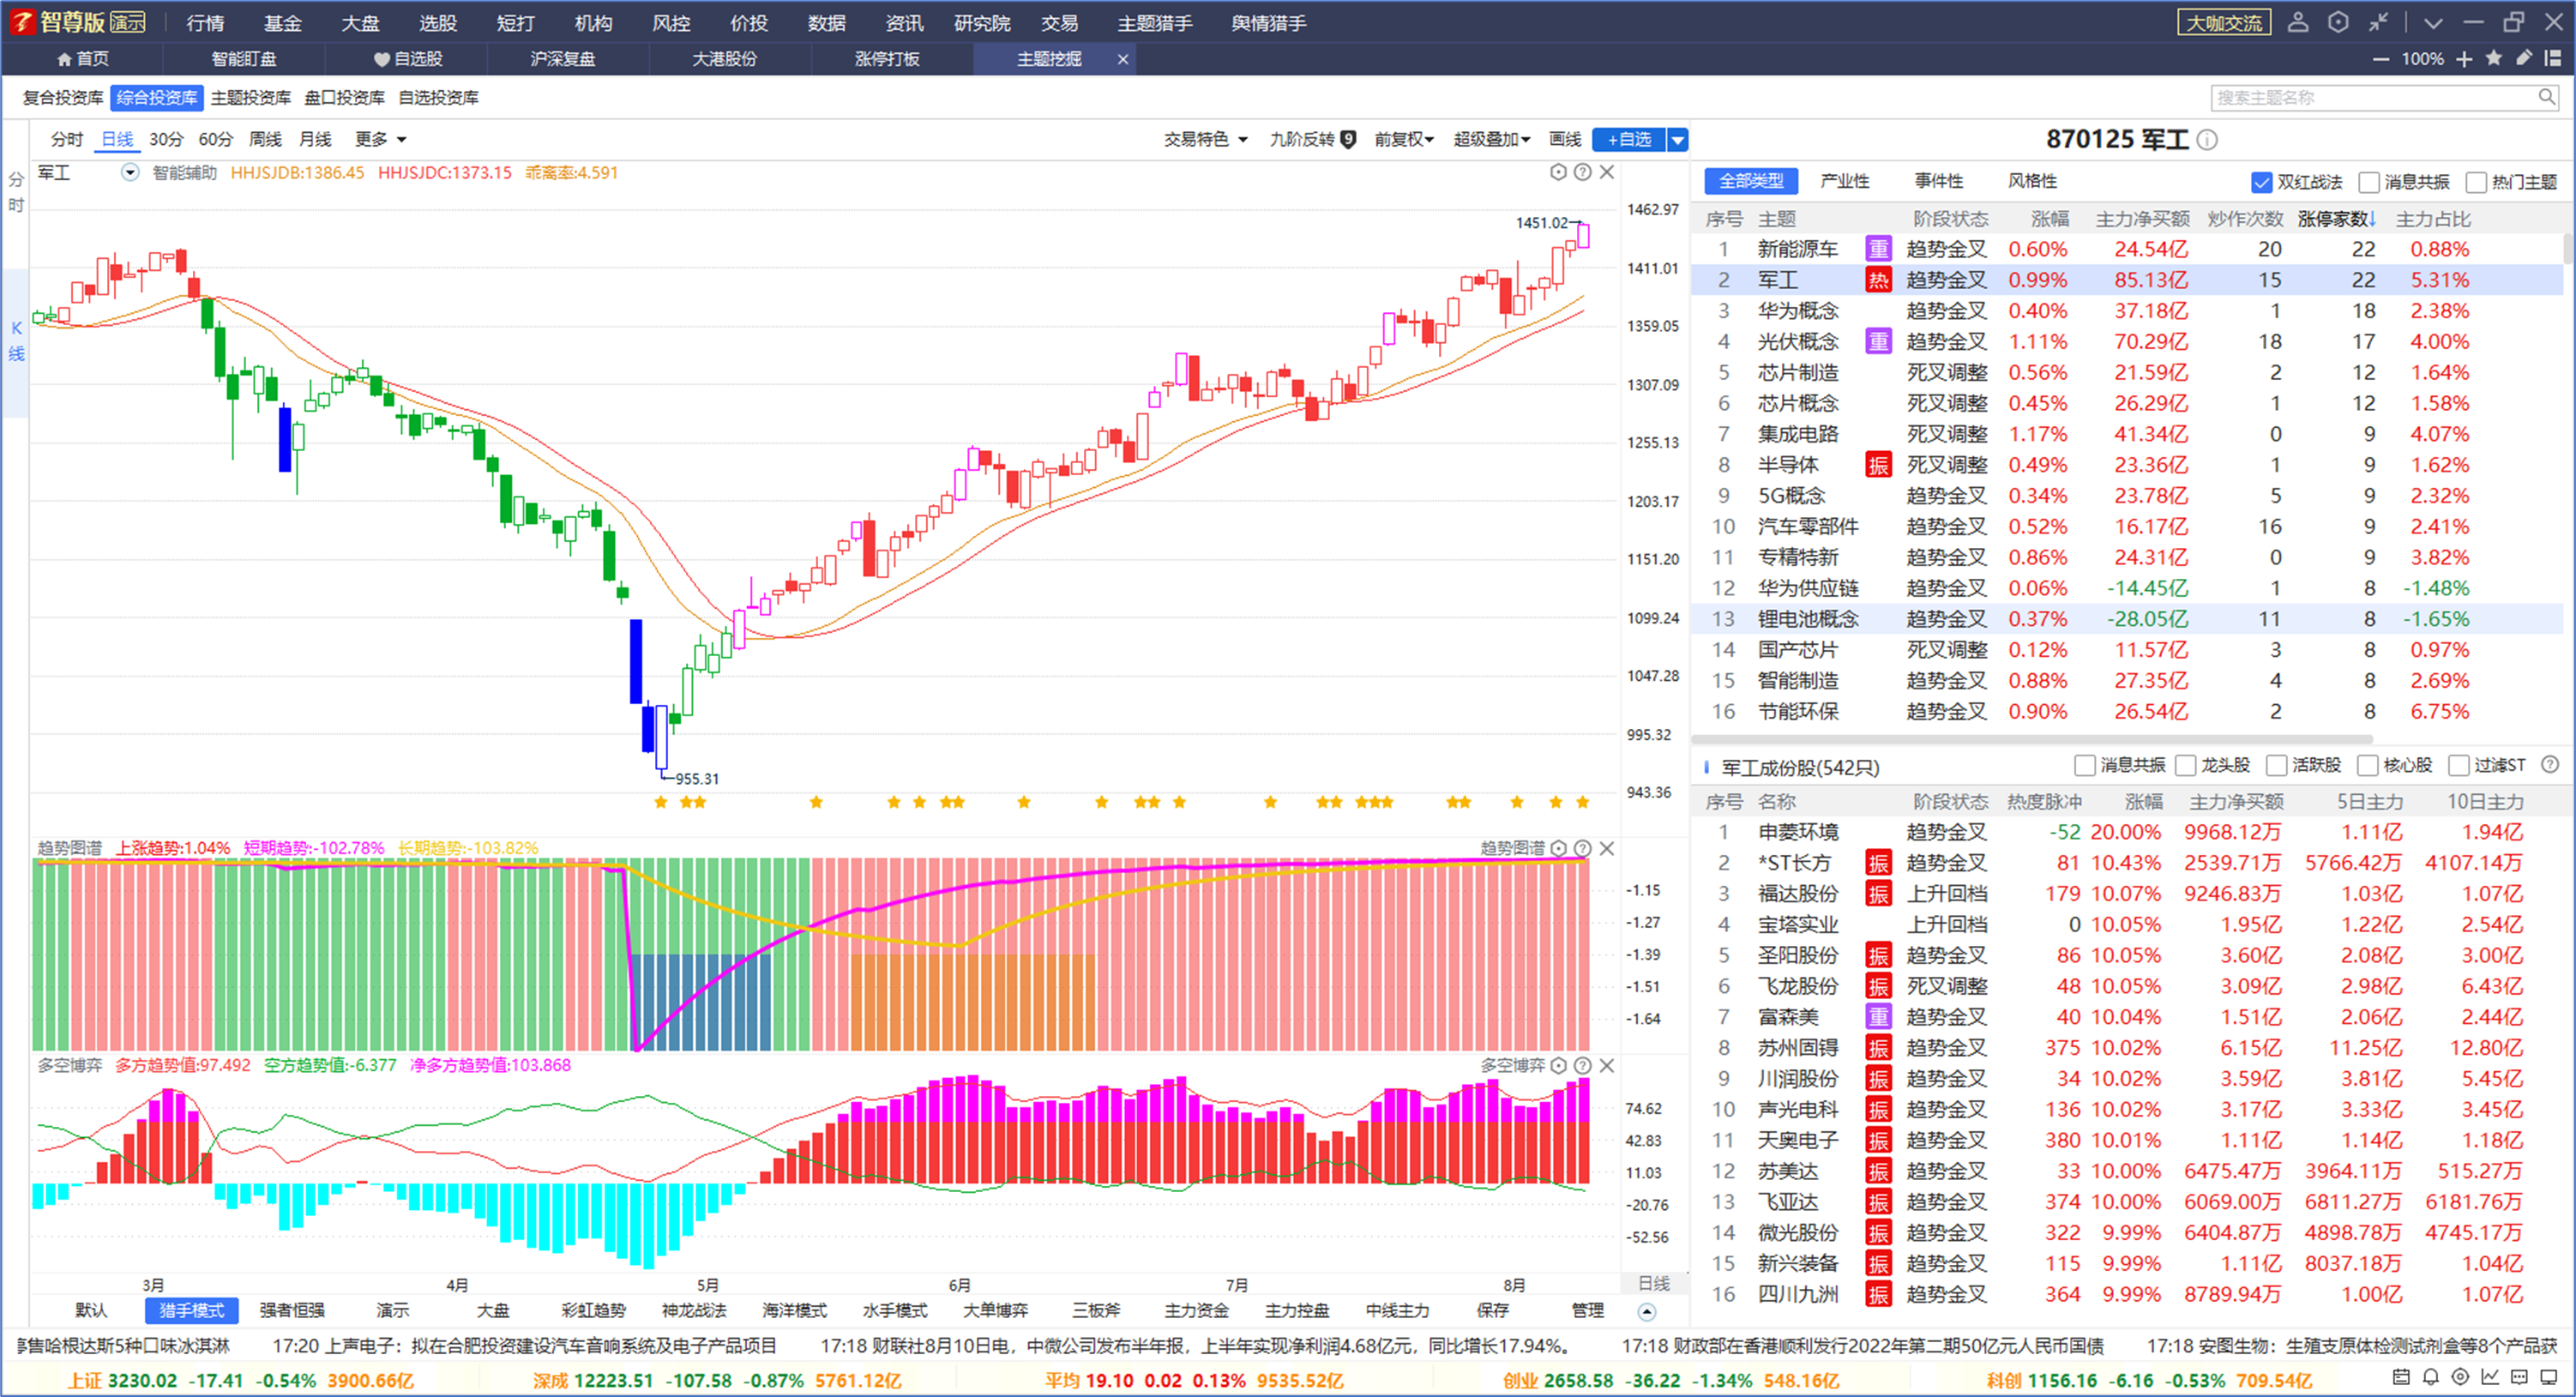Open the line chart icon in status bar

2490,1377
